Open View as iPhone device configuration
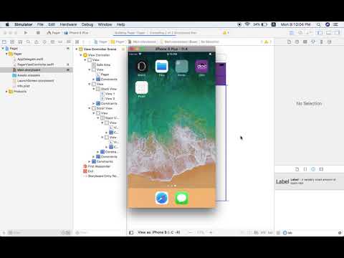This screenshot has width=344, height=258. click(x=159, y=232)
